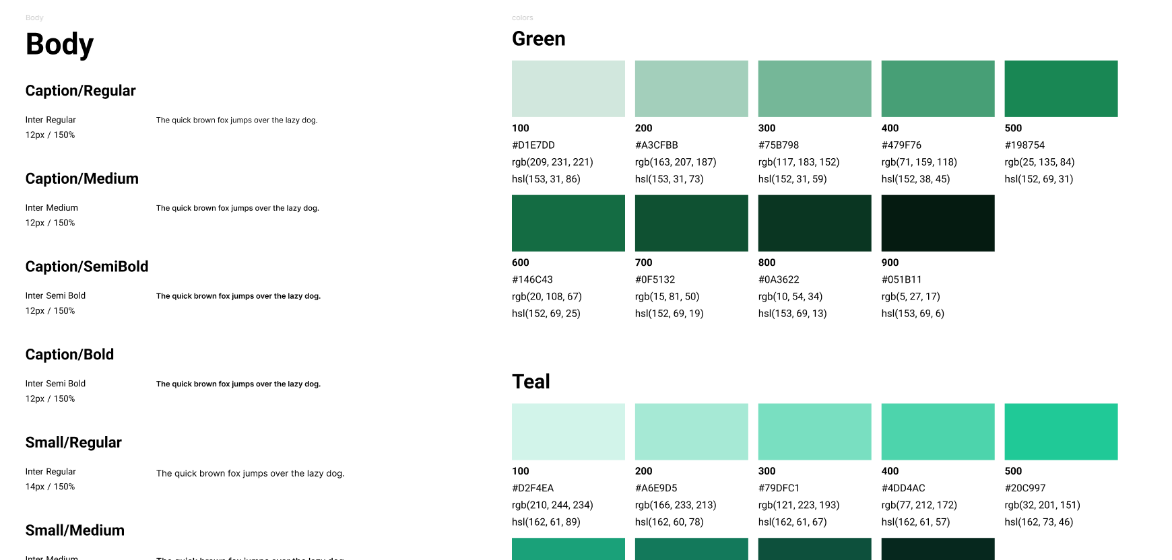Screen dimensions: 1172x560
Task: Pick the Teal 400 color swatch
Action: (x=938, y=431)
